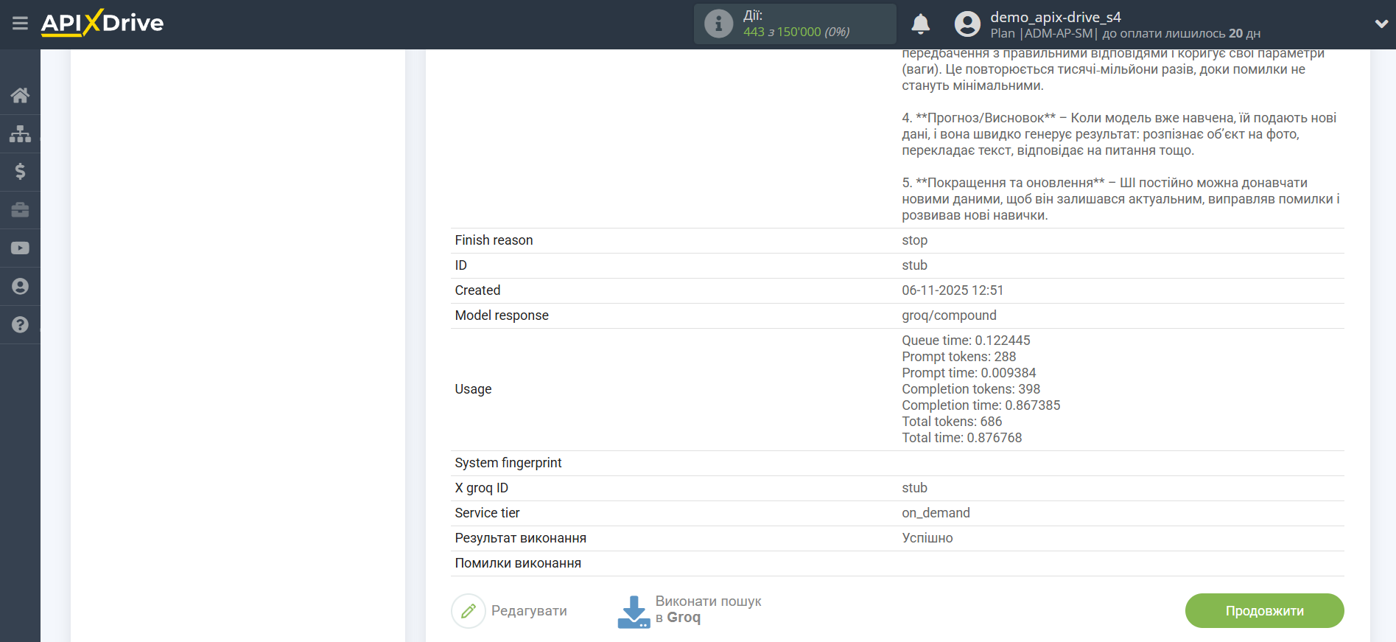Select the Created date 06-11-2025 12:51
The height and width of the screenshot is (642, 1396).
(x=953, y=290)
